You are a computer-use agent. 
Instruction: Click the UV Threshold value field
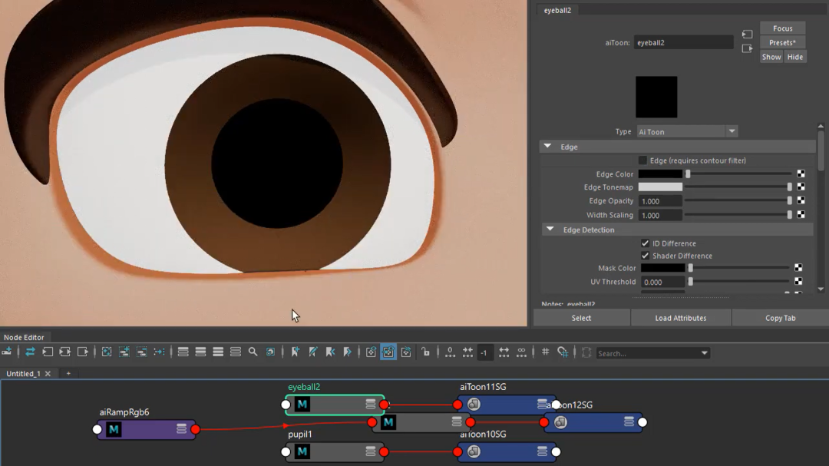663,282
